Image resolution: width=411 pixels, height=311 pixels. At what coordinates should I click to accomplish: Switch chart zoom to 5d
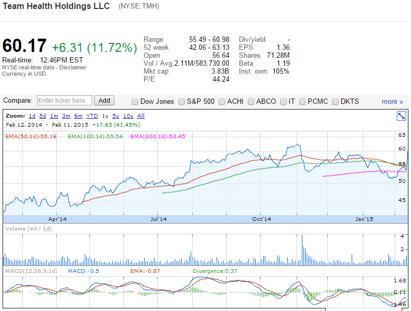(42, 115)
